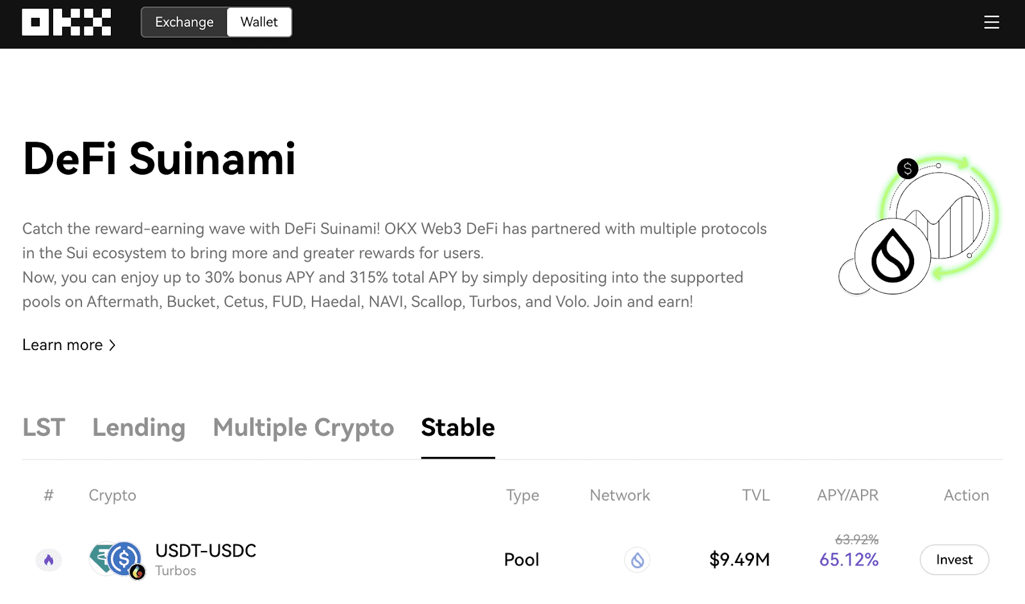Switch to Exchange mode

click(184, 22)
